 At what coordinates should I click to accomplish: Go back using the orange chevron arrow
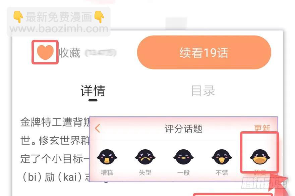click(x=98, y=129)
